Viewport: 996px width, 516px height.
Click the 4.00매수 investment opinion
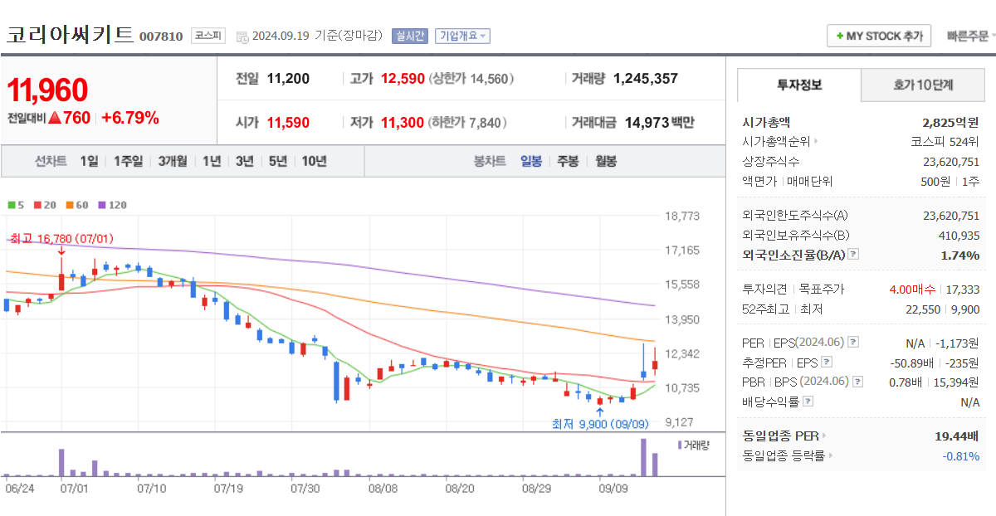tap(912, 289)
